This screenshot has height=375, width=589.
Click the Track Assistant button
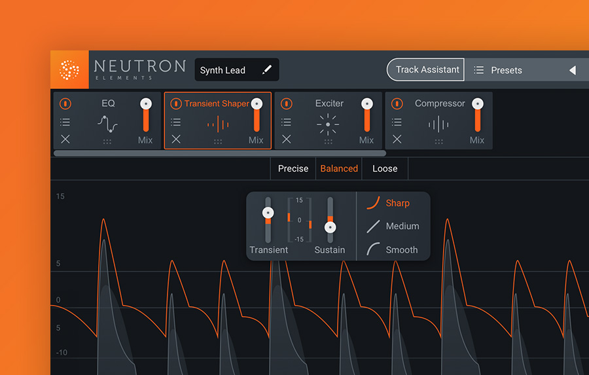(426, 69)
